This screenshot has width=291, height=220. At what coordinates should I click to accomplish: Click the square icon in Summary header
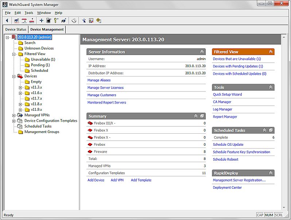pos(202,116)
